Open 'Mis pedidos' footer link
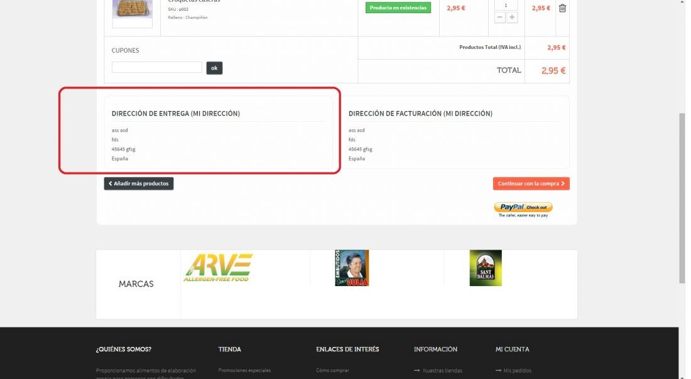The width and height of the screenshot is (691, 379). pos(518,371)
